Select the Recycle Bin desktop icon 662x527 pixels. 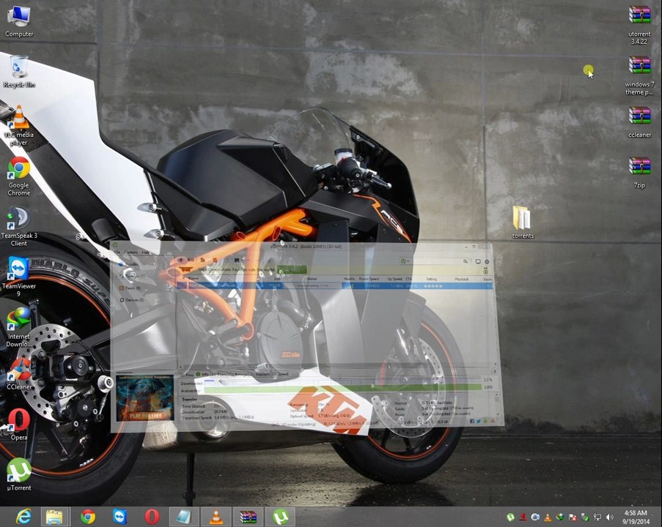point(19,72)
